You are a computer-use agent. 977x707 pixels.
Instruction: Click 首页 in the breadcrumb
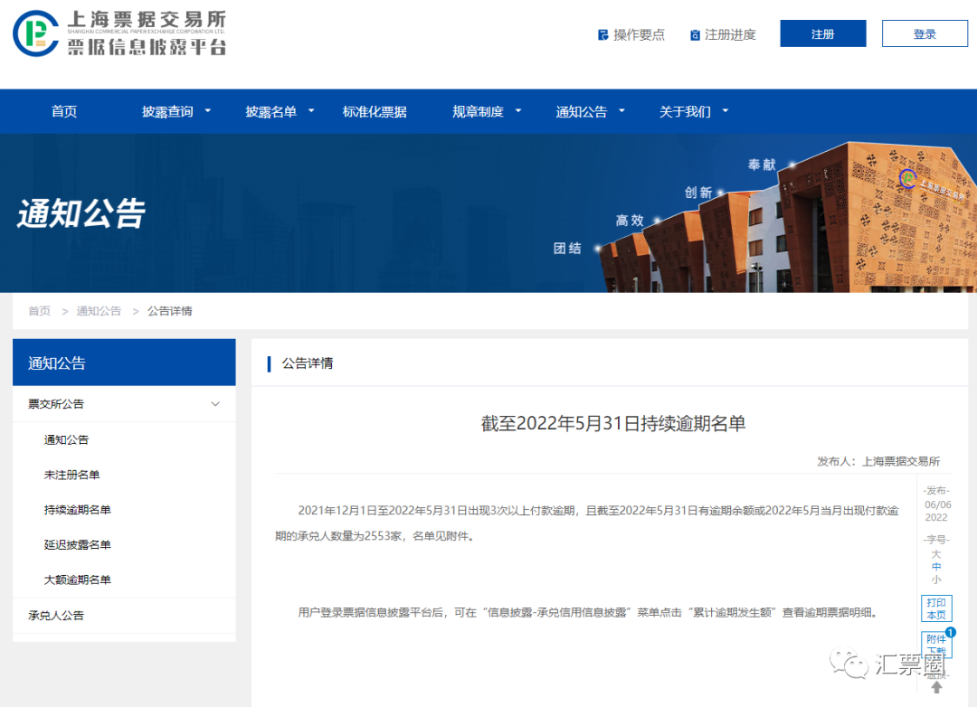point(39,311)
